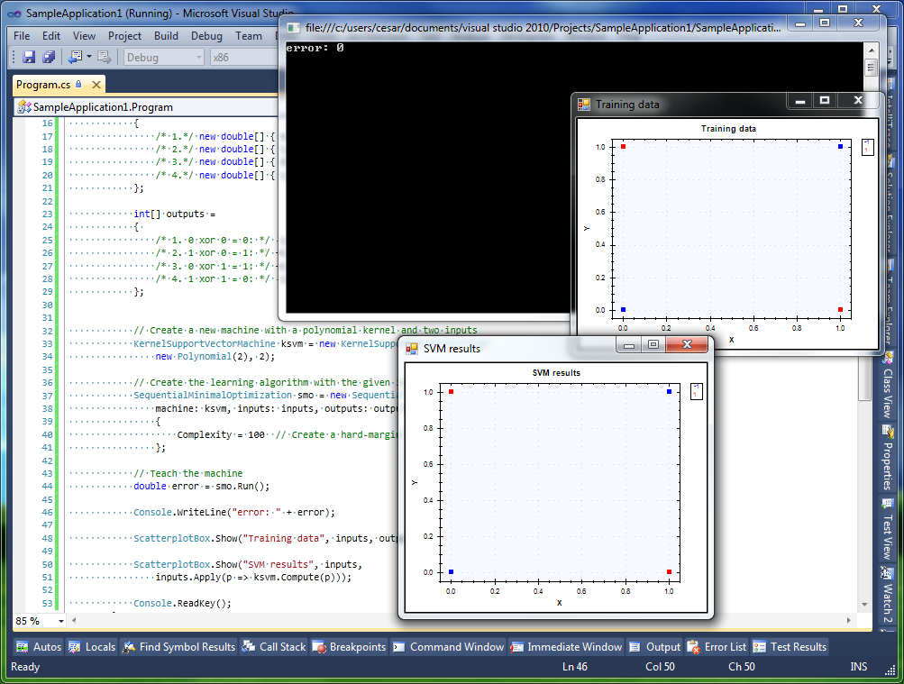Minimize the Training data window
The height and width of the screenshot is (684, 904).
coord(799,101)
